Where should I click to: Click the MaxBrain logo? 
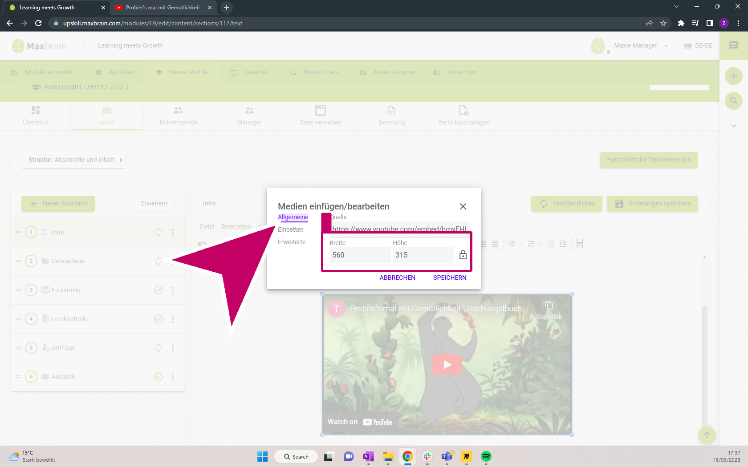point(39,46)
